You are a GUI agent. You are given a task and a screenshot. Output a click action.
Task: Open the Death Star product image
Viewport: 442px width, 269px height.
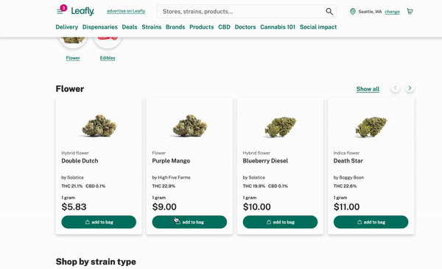tap(371, 127)
